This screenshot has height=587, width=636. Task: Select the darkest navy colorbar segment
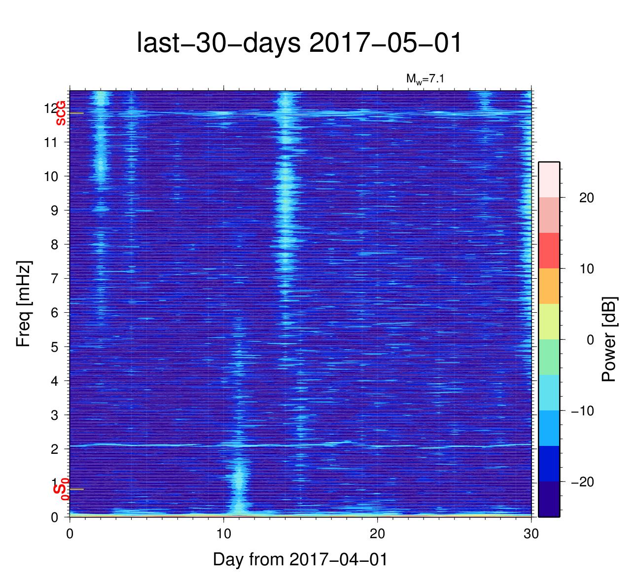coord(549,499)
